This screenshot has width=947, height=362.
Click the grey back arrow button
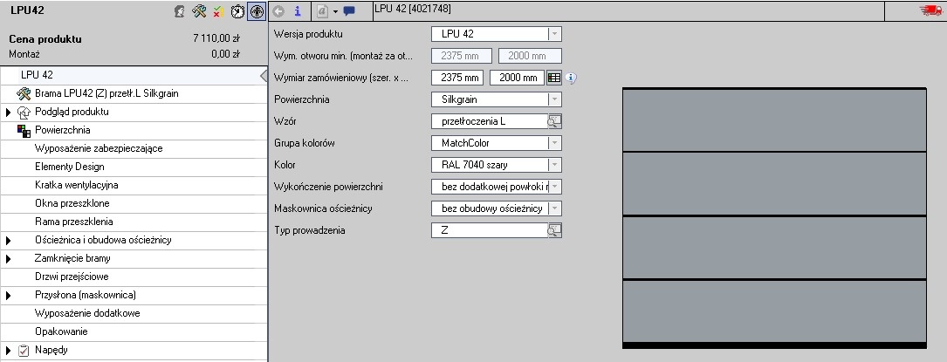pyautogui.click(x=278, y=10)
